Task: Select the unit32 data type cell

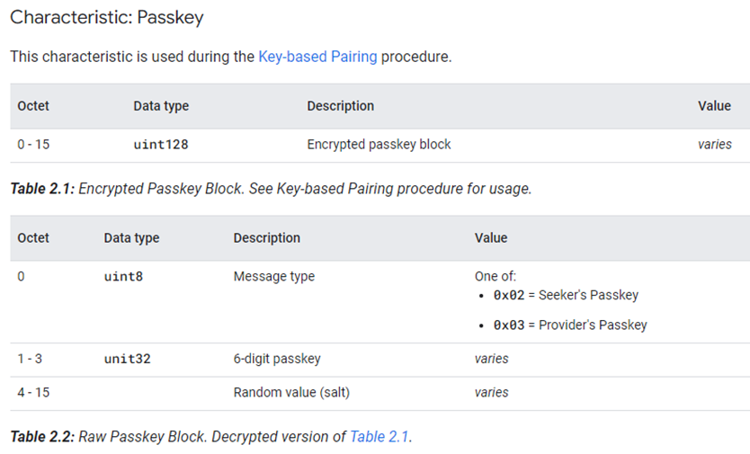Action: pyautogui.click(x=127, y=359)
